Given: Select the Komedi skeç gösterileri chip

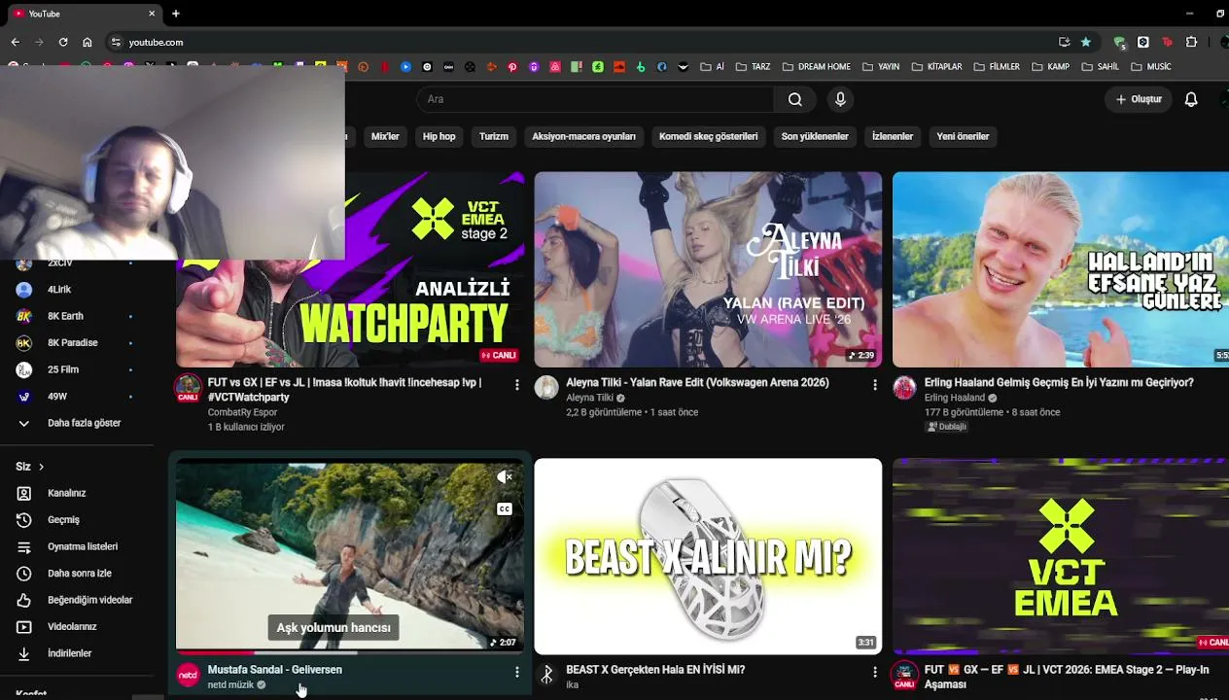Looking at the screenshot, I should [x=708, y=137].
